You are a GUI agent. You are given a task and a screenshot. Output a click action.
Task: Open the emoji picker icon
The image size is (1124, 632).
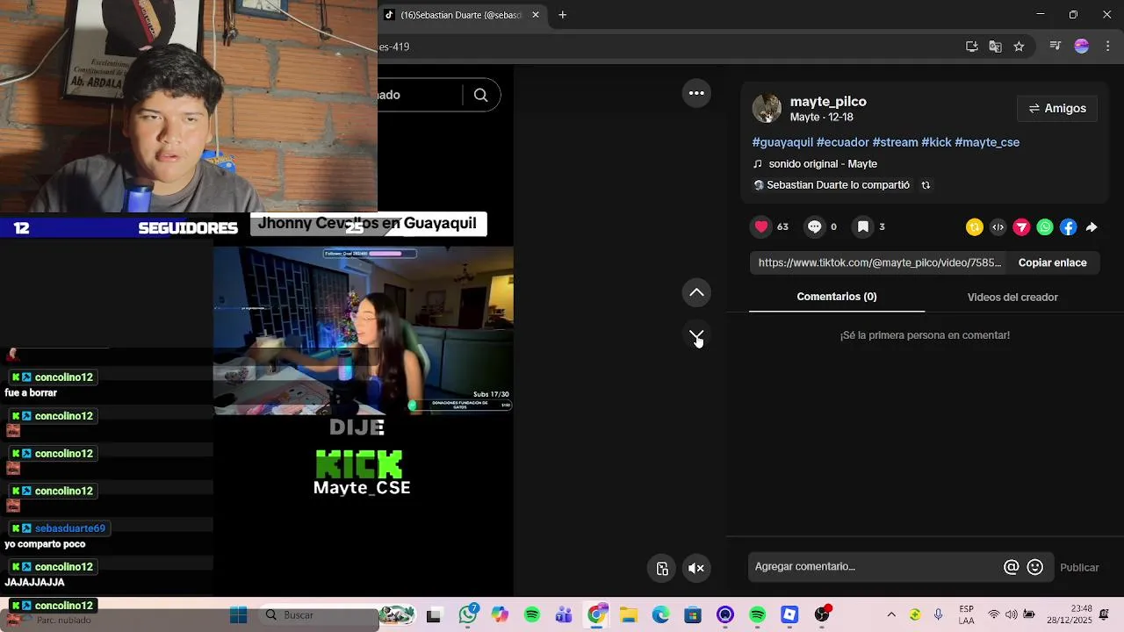1035,567
